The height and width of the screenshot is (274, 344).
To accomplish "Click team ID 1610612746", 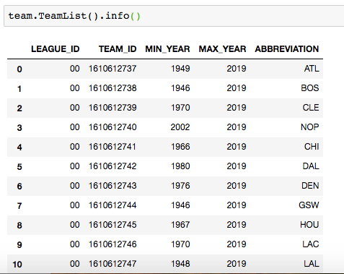I will coord(113,244).
